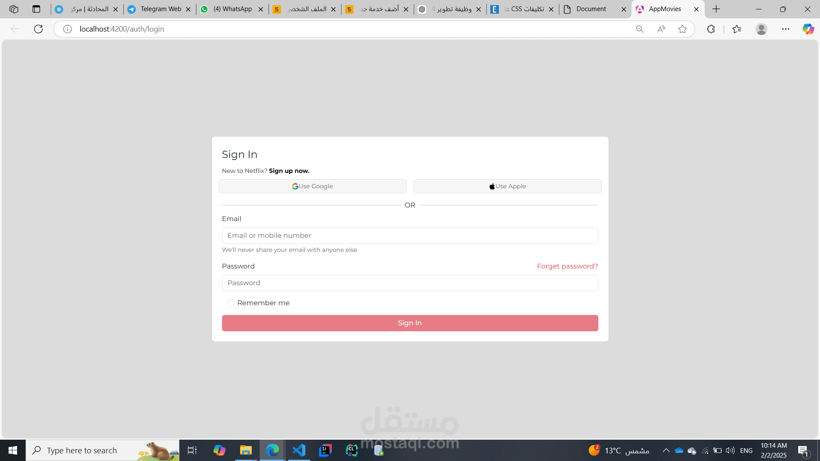
Task: Open Visual Studio Code from taskbar
Action: [299, 450]
